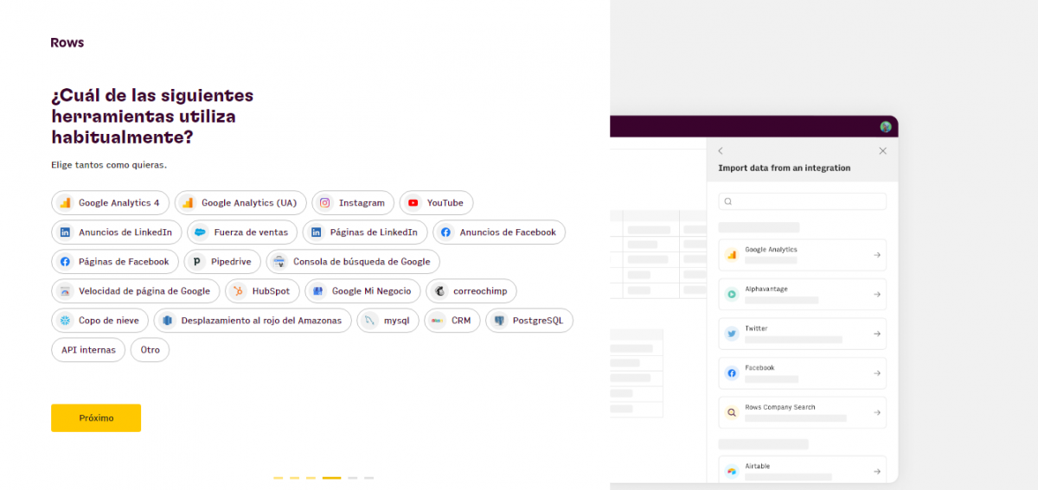Choose the API internas chip
The image size is (1038, 490).
tap(88, 350)
